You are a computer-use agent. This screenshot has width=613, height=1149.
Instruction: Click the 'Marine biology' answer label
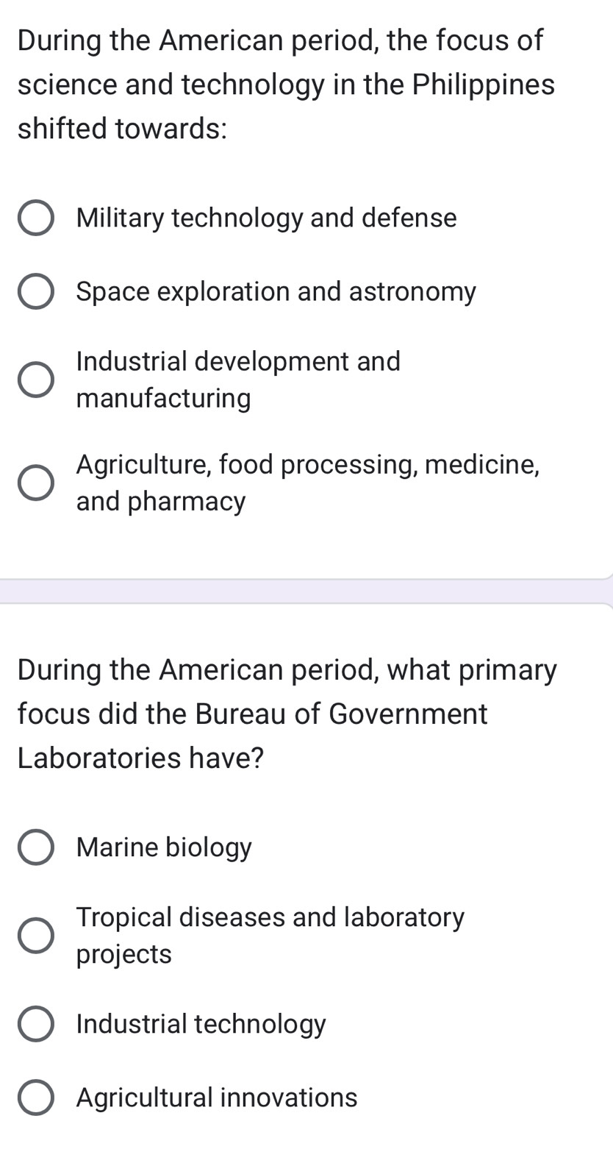click(x=164, y=847)
